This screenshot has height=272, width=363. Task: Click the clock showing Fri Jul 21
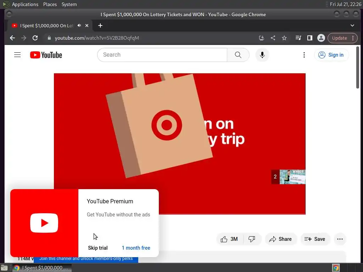[x=345, y=4]
